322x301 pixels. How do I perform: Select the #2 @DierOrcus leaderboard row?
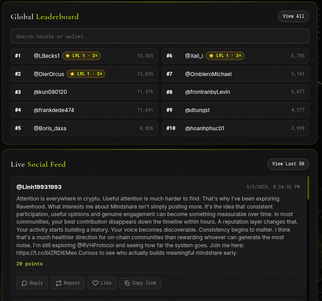tap(84, 74)
